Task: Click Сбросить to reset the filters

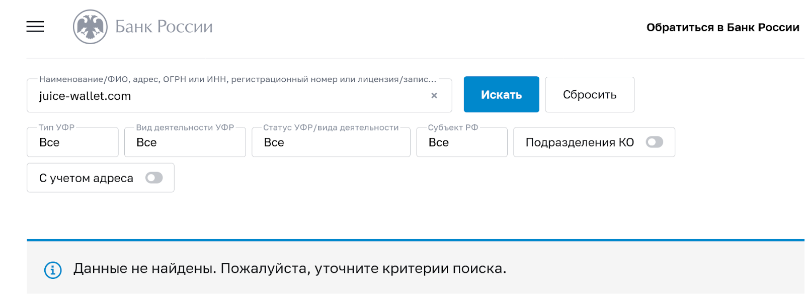Action: point(590,94)
